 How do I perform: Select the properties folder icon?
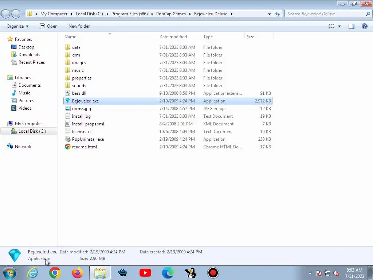(67, 78)
